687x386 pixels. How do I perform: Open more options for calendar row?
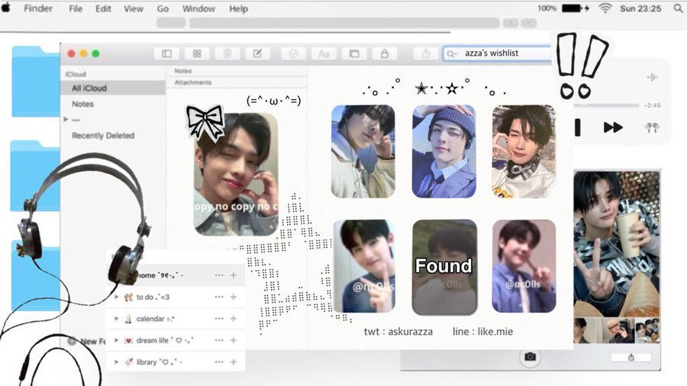(219, 319)
